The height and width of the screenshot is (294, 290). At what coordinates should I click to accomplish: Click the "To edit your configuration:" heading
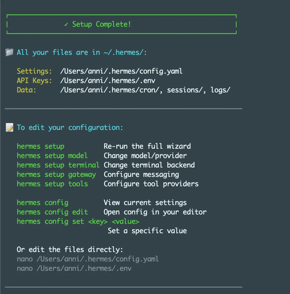pos(70,128)
